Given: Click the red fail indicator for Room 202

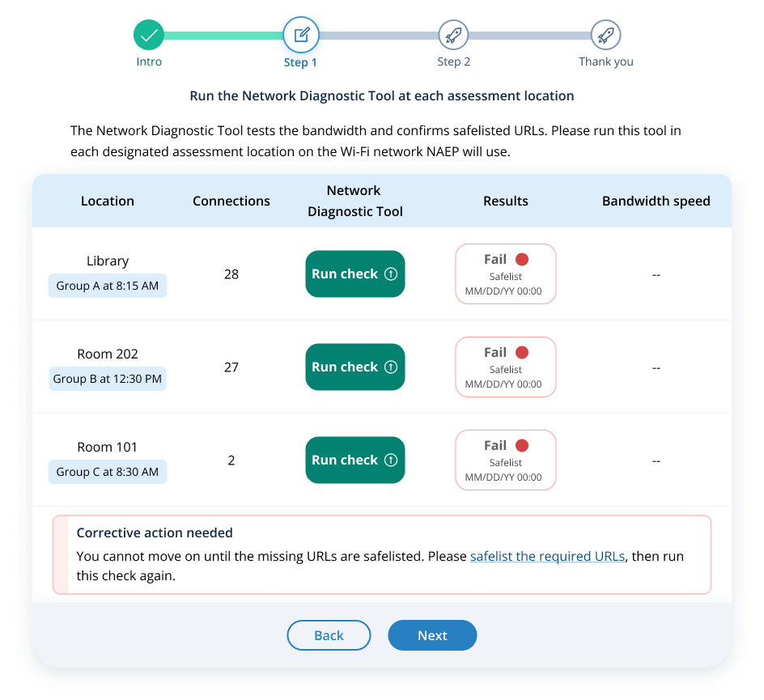Looking at the screenshot, I should [522, 353].
